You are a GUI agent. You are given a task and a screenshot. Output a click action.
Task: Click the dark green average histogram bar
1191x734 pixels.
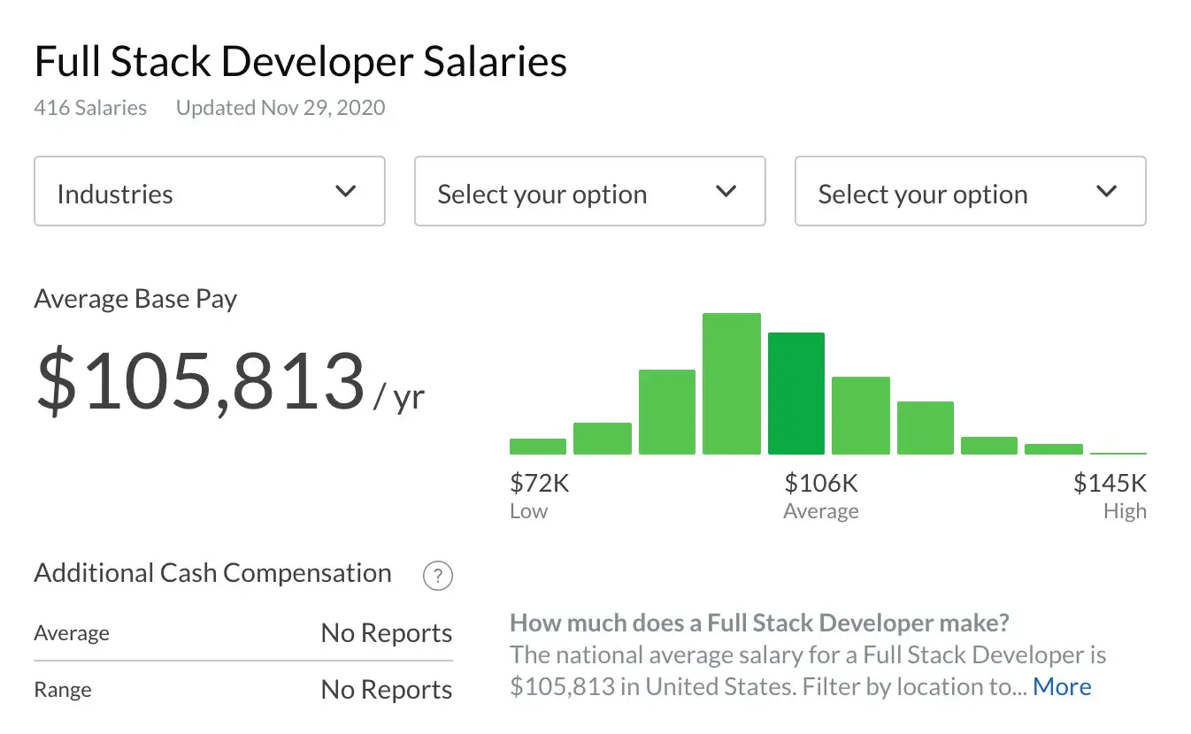[796, 394]
